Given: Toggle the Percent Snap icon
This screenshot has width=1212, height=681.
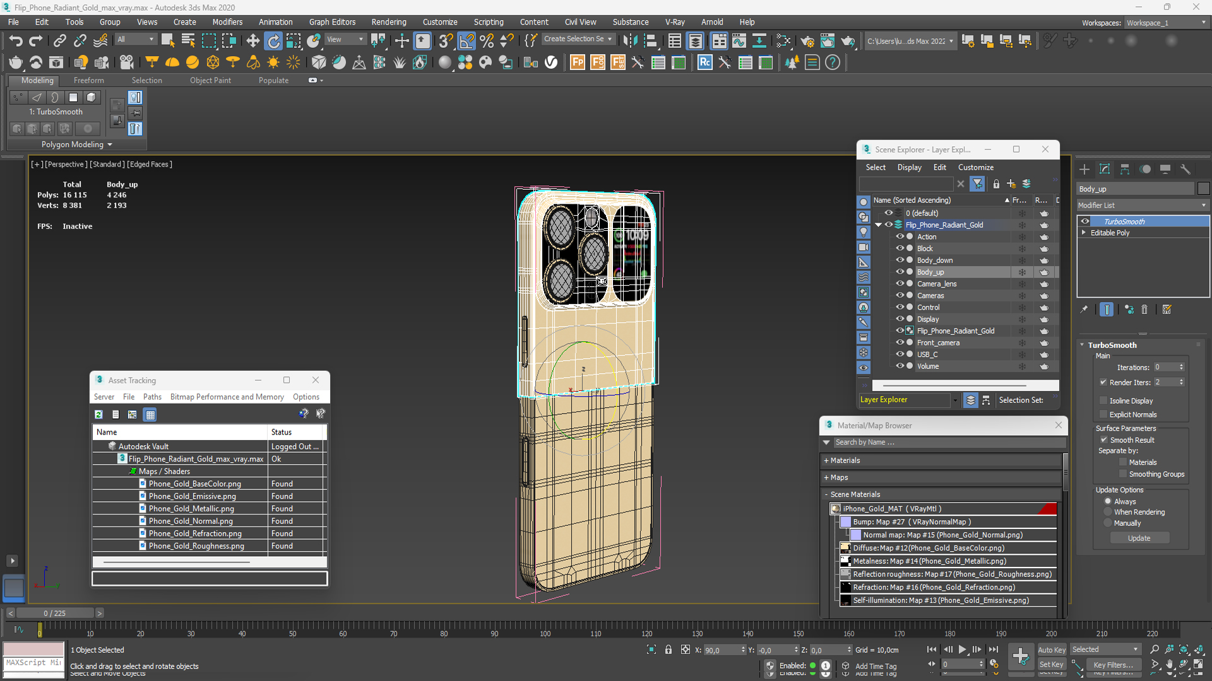Looking at the screenshot, I should point(487,41).
